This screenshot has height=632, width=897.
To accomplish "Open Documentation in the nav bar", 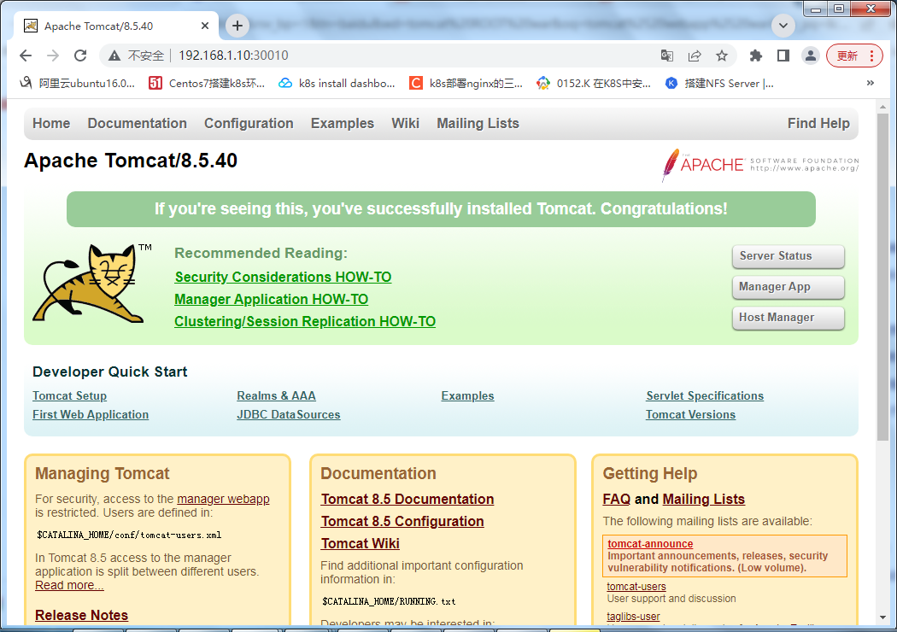I will click(x=138, y=124).
